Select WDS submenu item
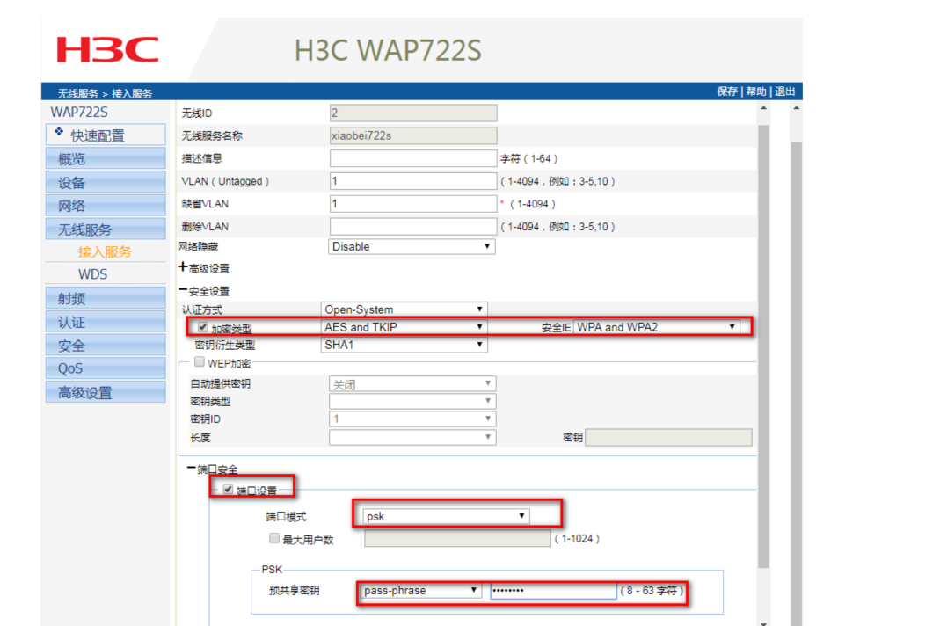940x626 pixels. point(93,274)
